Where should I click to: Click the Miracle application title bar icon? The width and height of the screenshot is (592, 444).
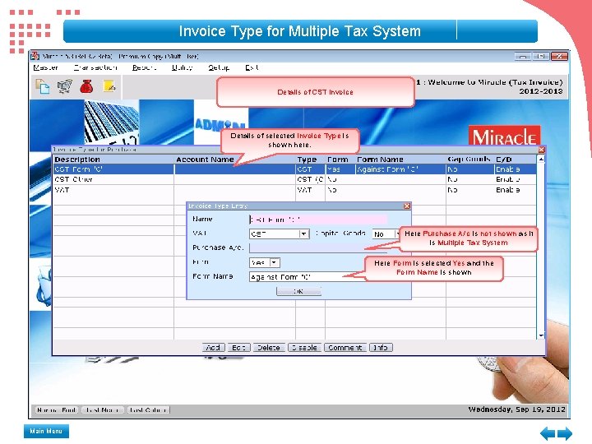pos(35,56)
